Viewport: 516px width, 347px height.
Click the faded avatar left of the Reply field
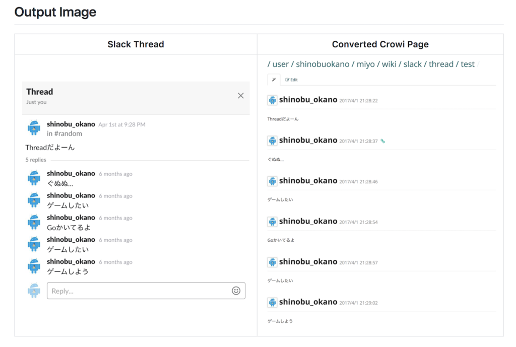coord(34,291)
